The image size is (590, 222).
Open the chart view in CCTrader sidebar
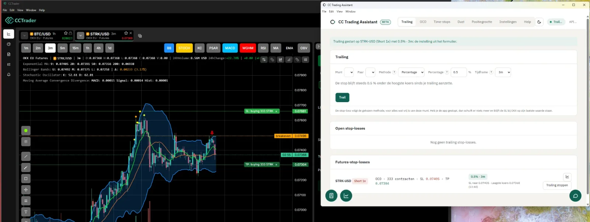(9, 34)
